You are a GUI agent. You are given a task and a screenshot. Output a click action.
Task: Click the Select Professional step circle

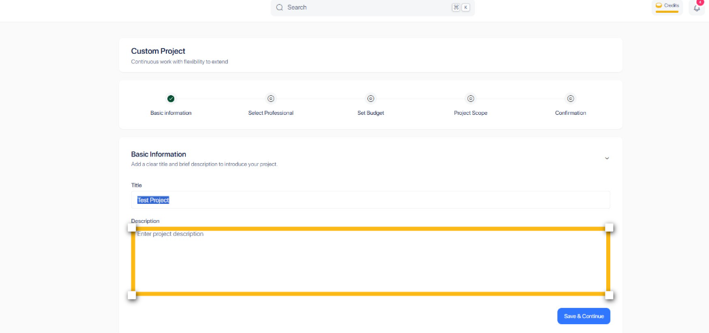pos(270,99)
